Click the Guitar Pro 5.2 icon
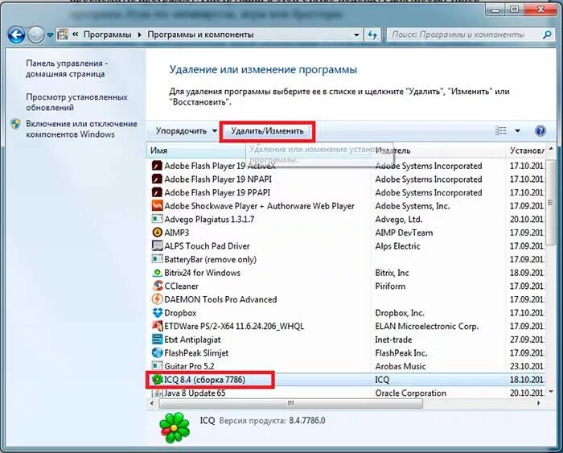The width and height of the screenshot is (563, 453). 157,366
